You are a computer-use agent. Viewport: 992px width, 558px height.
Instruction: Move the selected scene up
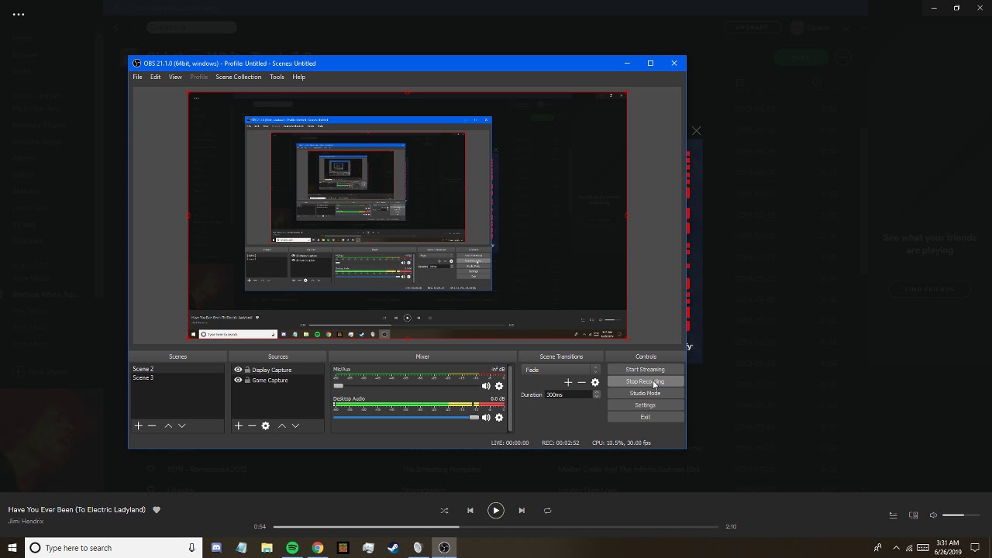click(168, 425)
